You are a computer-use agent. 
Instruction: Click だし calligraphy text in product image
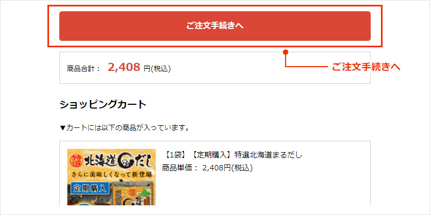(x=143, y=161)
